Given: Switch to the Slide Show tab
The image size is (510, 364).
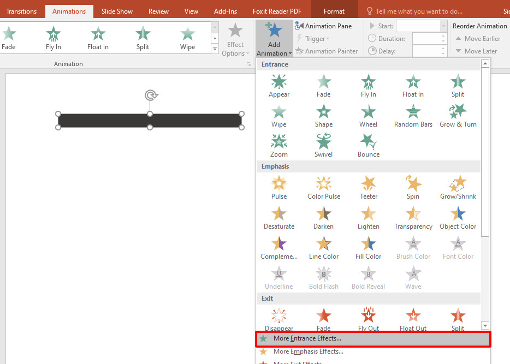Looking at the screenshot, I should point(116,10).
